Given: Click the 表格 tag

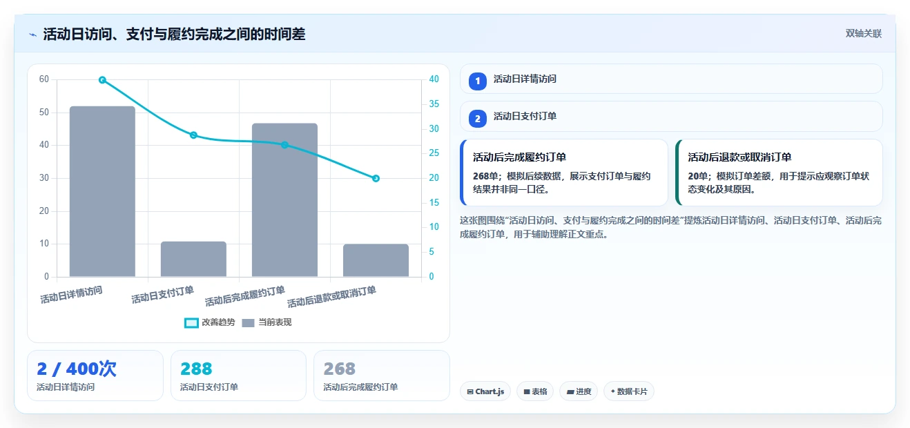Looking at the screenshot, I should coord(535,391).
